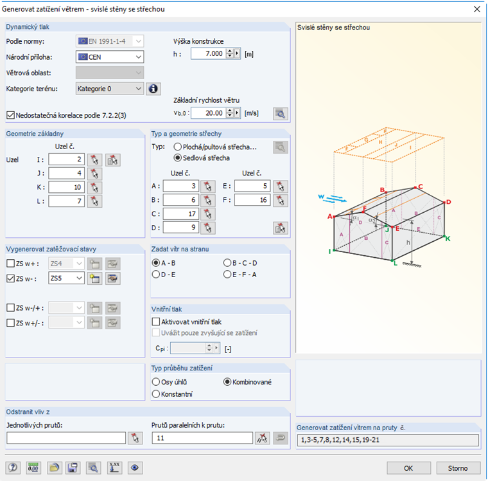Set wind on side D - E
Viewport: 488px width, 481px height.
tap(155, 275)
